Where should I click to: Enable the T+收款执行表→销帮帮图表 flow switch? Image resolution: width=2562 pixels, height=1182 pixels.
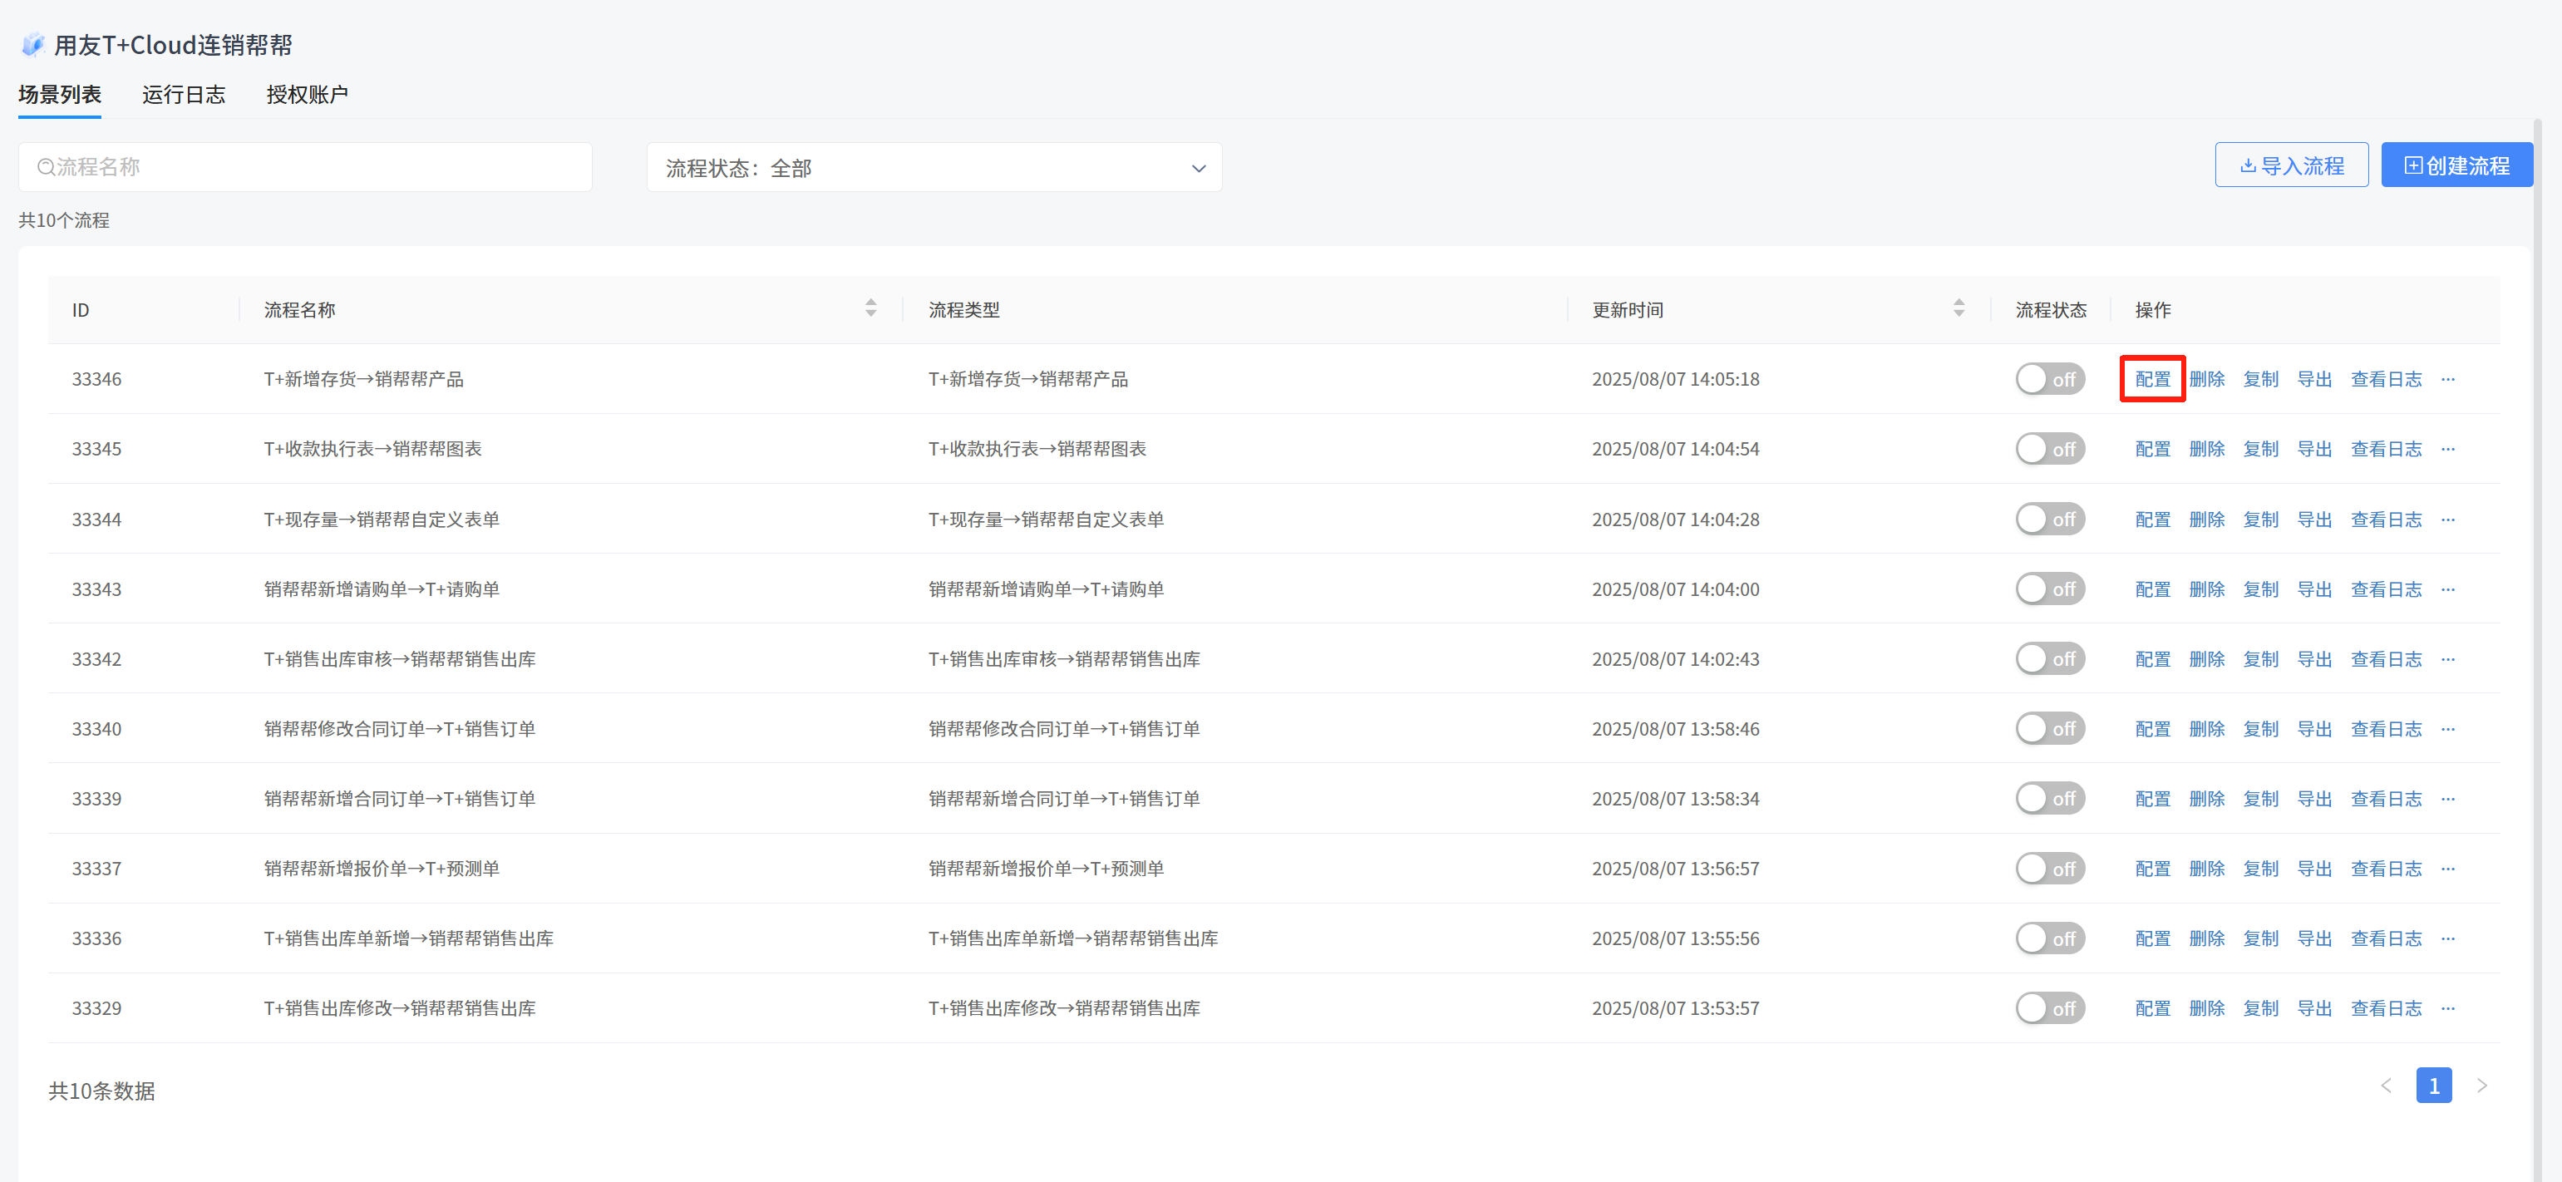click(2050, 450)
